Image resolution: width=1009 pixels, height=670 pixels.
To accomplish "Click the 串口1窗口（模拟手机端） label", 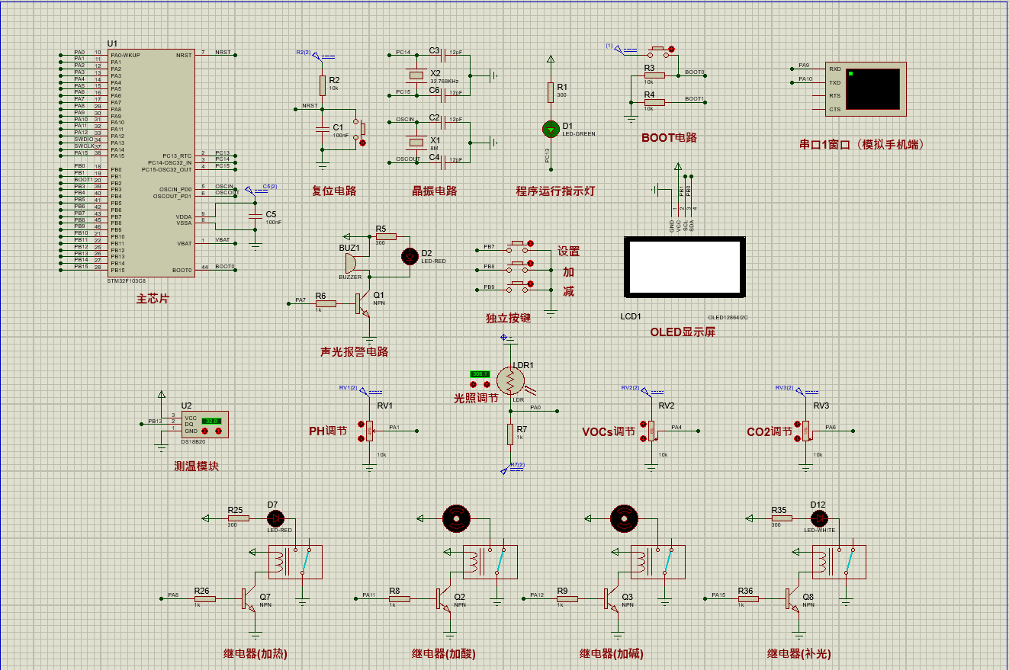I will 863,144.
